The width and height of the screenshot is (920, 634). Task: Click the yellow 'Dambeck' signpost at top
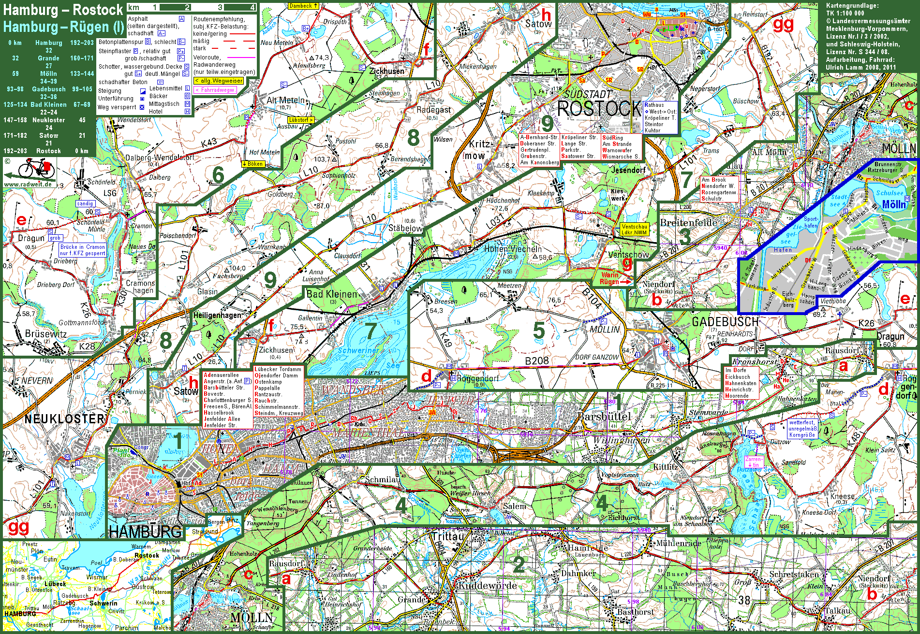pos(303,6)
